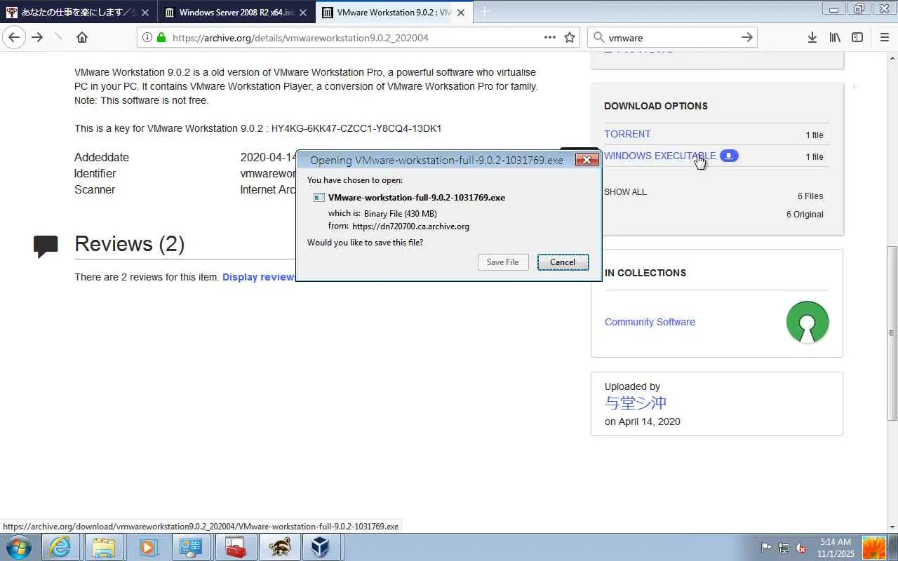The width and height of the screenshot is (898, 561).
Task: Click the page's vertical scrollbar thumb
Action: (892, 333)
